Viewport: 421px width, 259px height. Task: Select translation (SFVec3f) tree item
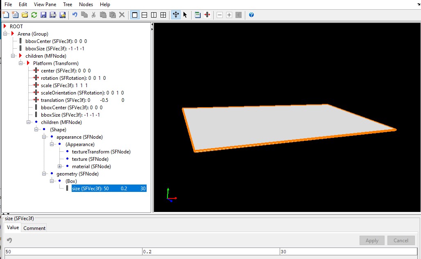(63, 100)
